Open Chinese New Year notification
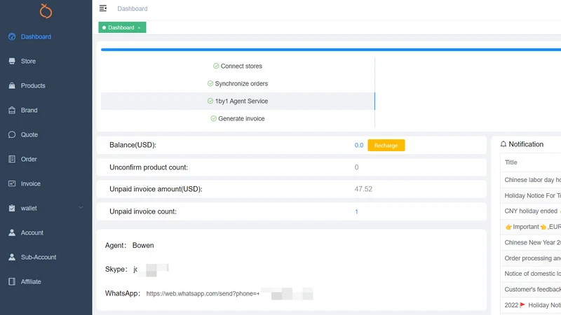The image size is (561, 315). point(531,242)
